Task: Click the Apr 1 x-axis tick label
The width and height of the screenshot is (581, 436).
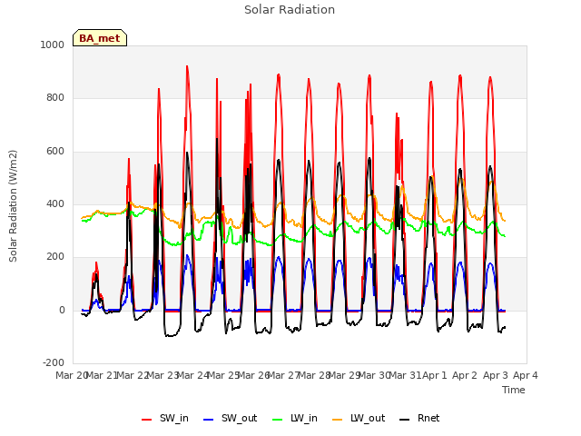Action: (x=435, y=375)
